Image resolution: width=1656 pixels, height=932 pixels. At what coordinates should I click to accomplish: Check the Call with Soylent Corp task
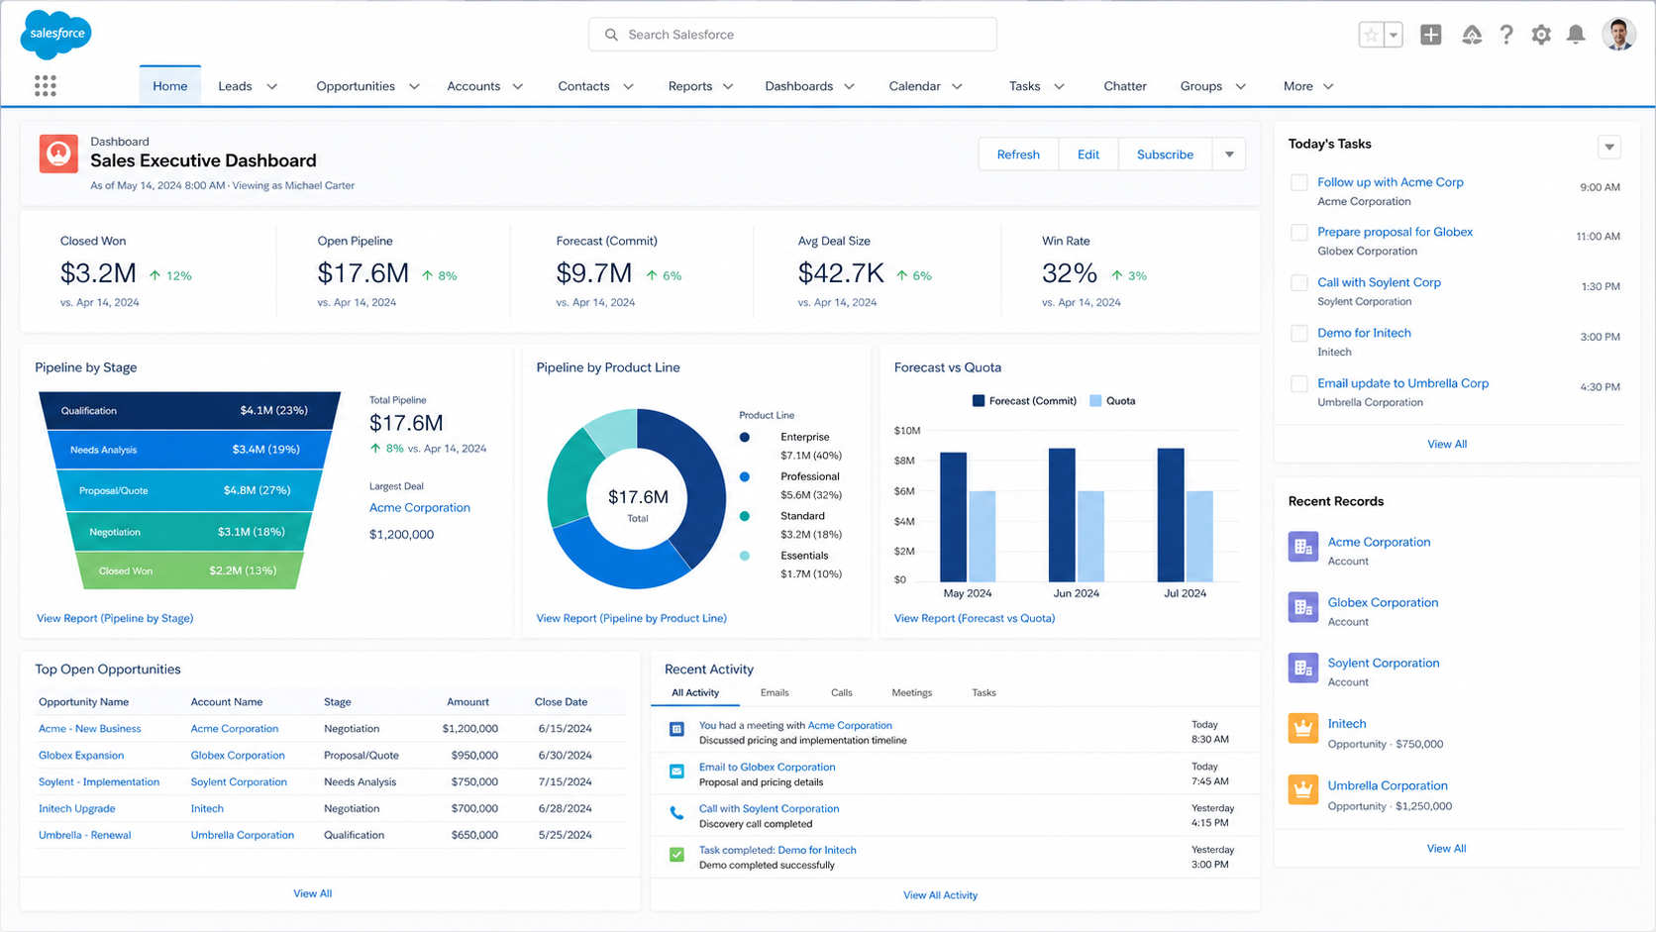click(x=1298, y=282)
